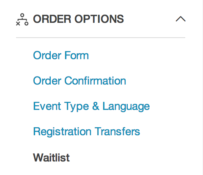Click the word OPTIONS in the section header
Viewport: 203px width, 175px height.
[99, 19]
